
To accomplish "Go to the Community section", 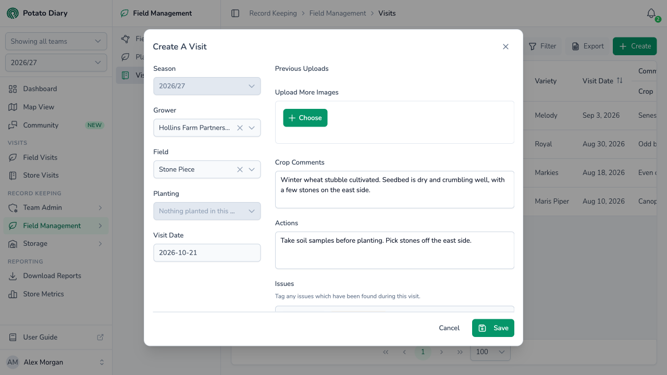I will point(56,125).
